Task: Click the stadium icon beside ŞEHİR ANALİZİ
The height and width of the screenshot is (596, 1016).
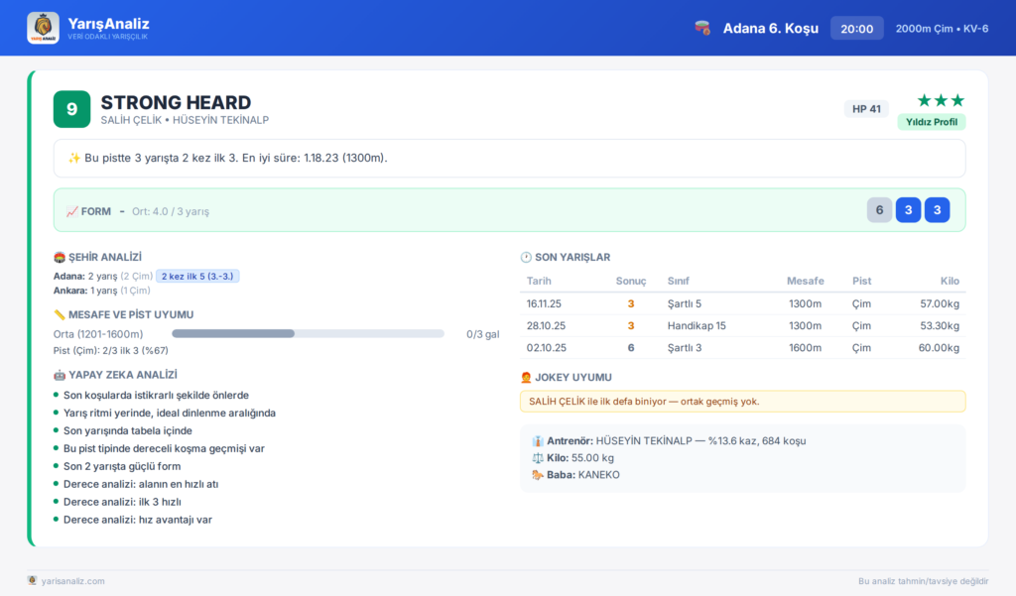Action: coord(60,257)
